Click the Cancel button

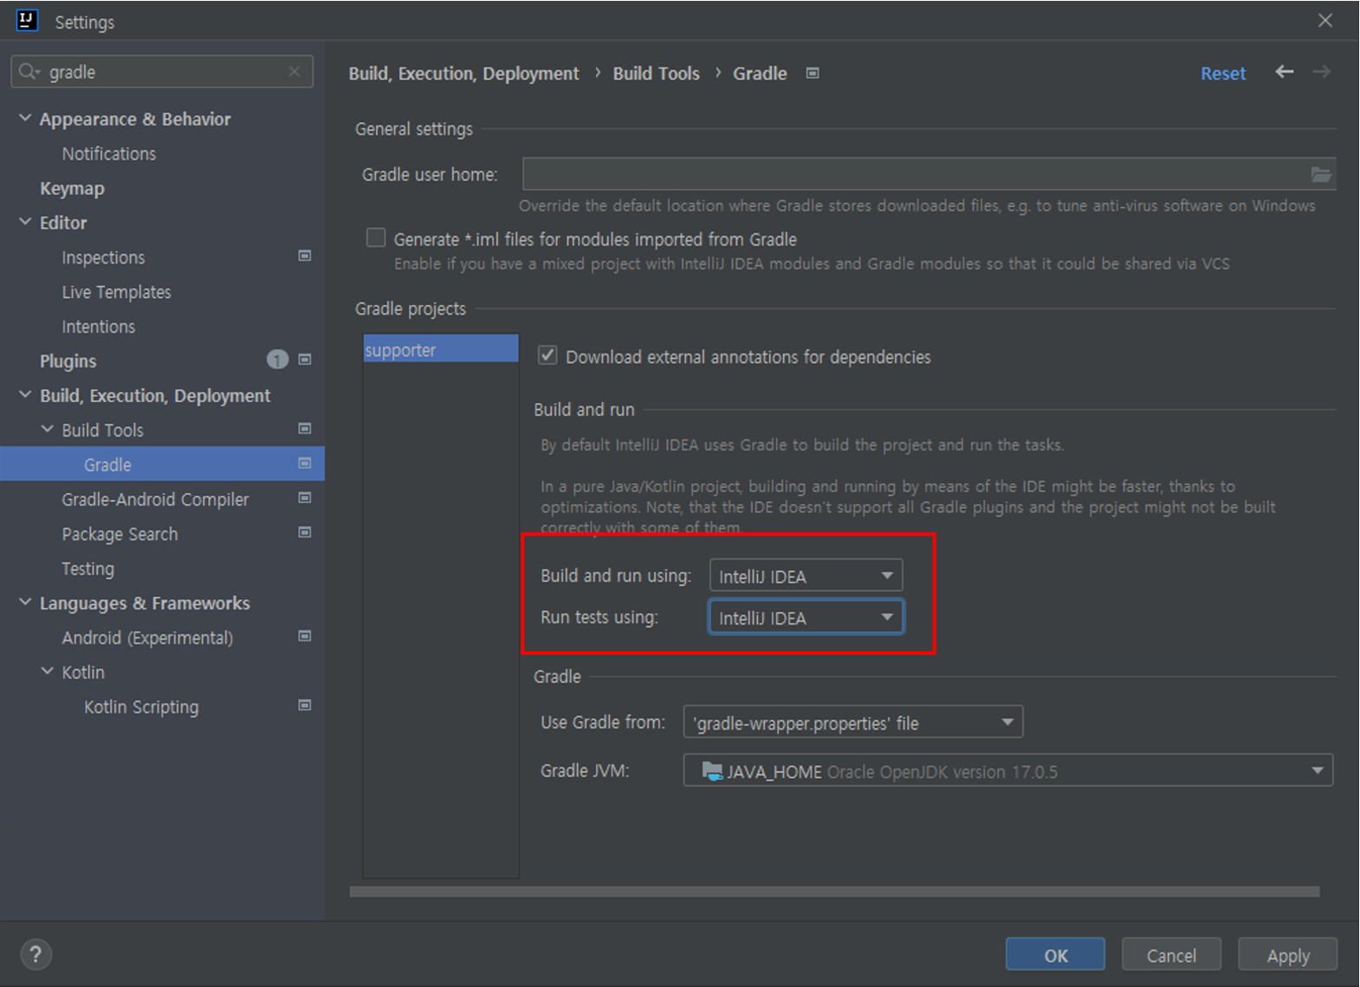coord(1171,955)
